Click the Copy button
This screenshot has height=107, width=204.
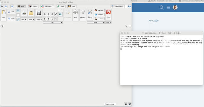tap(11, 18)
